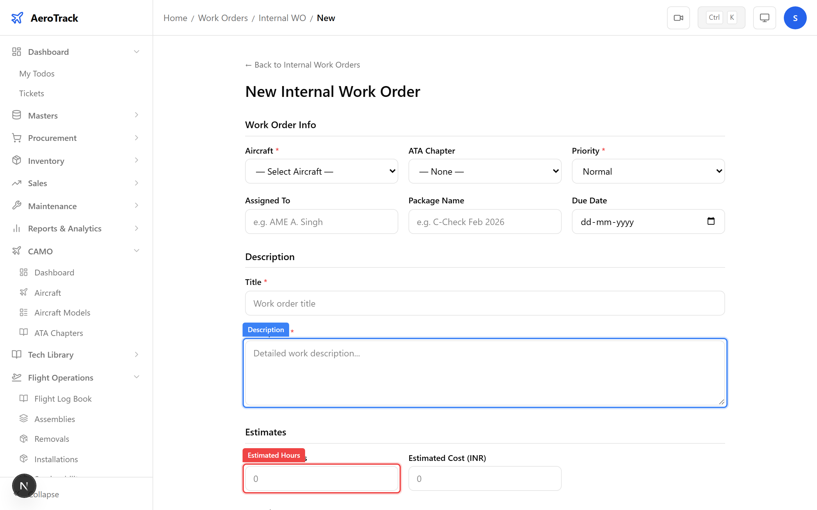This screenshot has width=817, height=510.
Task: Open the Procurement section
Action: [52, 138]
